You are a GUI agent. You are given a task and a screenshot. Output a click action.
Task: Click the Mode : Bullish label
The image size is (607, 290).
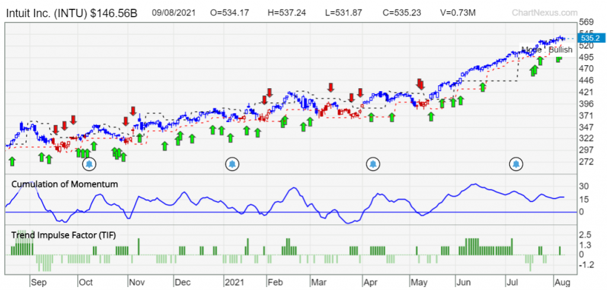(547, 50)
